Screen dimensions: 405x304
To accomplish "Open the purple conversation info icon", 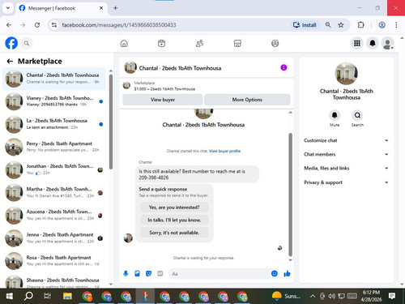I will (x=283, y=67).
